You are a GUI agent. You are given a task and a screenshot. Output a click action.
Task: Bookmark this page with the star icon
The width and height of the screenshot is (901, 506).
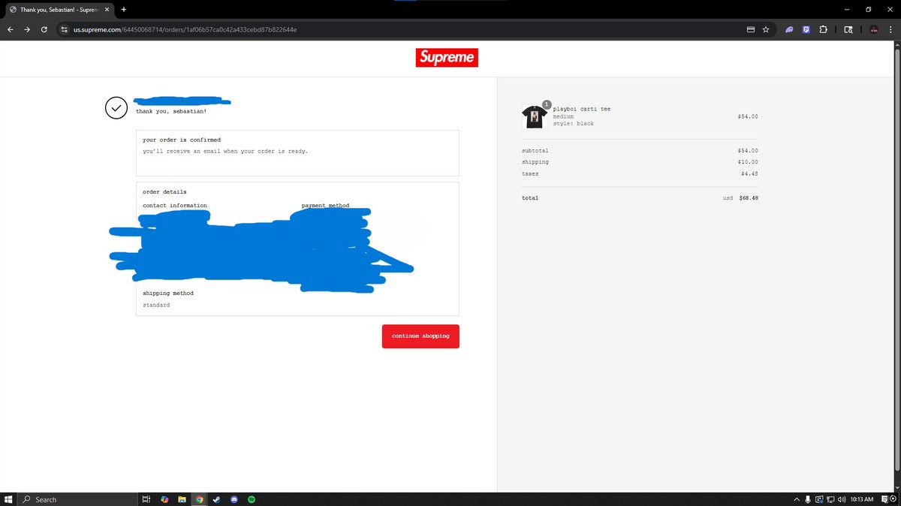pos(766,29)
